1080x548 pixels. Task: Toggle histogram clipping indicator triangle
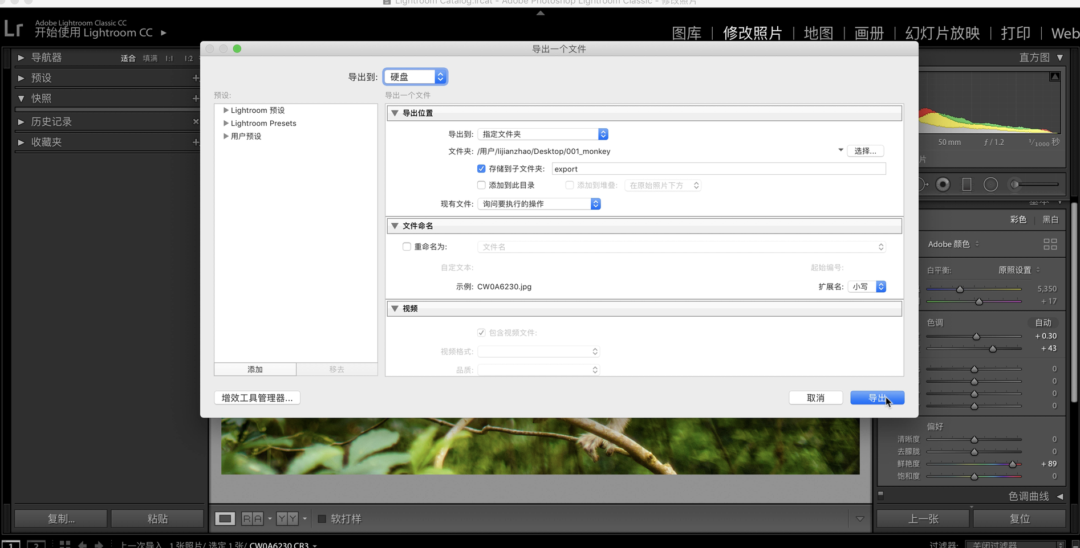1055,76
